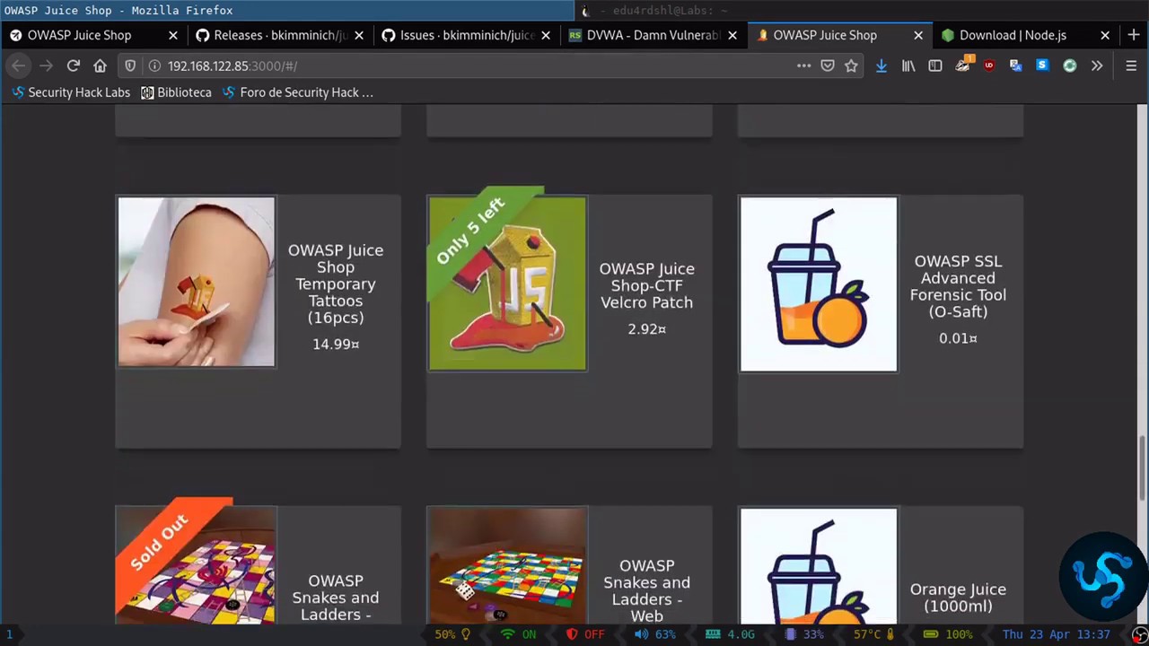Click the temperature 57°C indicator
Image resolution: width=1149 pixels, height=646 pixels.
[x=873, y=634]
